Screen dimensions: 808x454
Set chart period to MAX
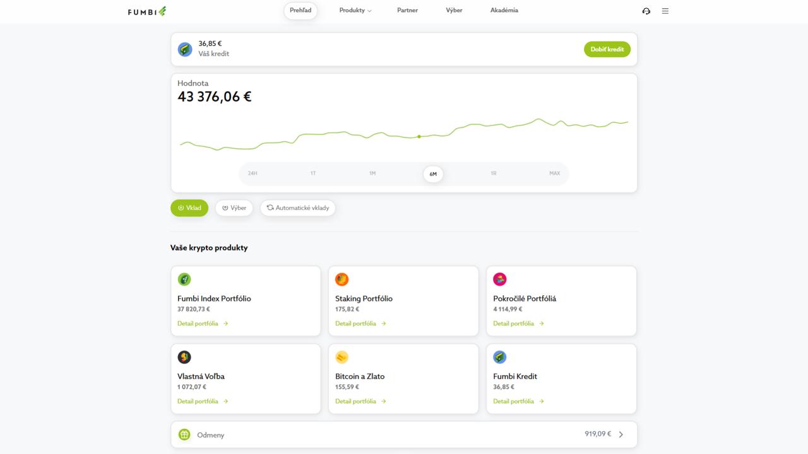pos(554,173)
